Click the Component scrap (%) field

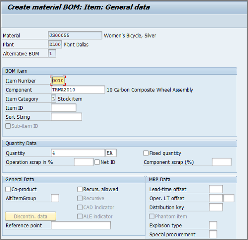222,162
